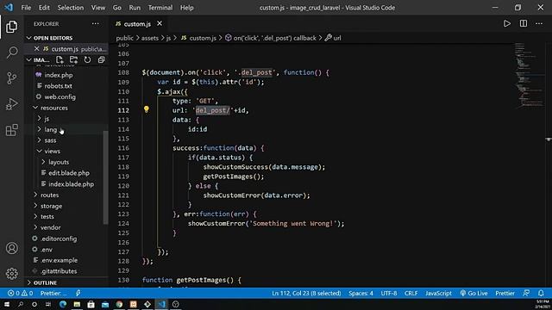Image resolution: width=552 pixels, height=310 pixels.
Task: Expand the js folder under resources
Action: (x=47, y=119)
